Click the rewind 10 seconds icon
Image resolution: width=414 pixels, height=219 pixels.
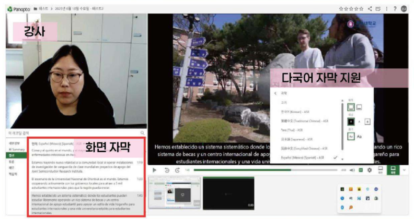click(x=167, y=170)
